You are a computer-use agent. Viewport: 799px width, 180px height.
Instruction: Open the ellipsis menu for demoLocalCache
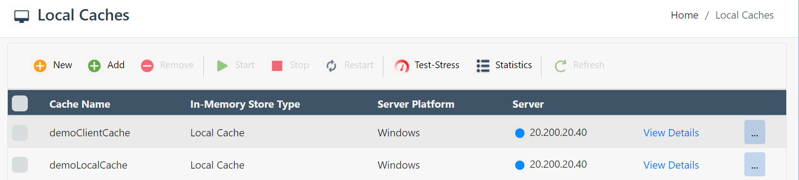(x=755, y=164)
